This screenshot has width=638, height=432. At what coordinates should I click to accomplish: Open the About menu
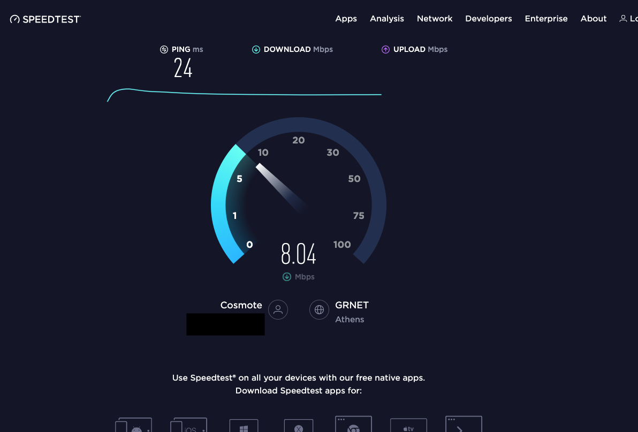click(x=593, y=19)
